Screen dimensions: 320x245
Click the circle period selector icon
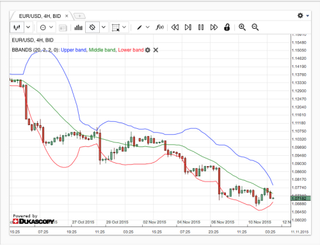pyautogui.click(x=43, y=28)
